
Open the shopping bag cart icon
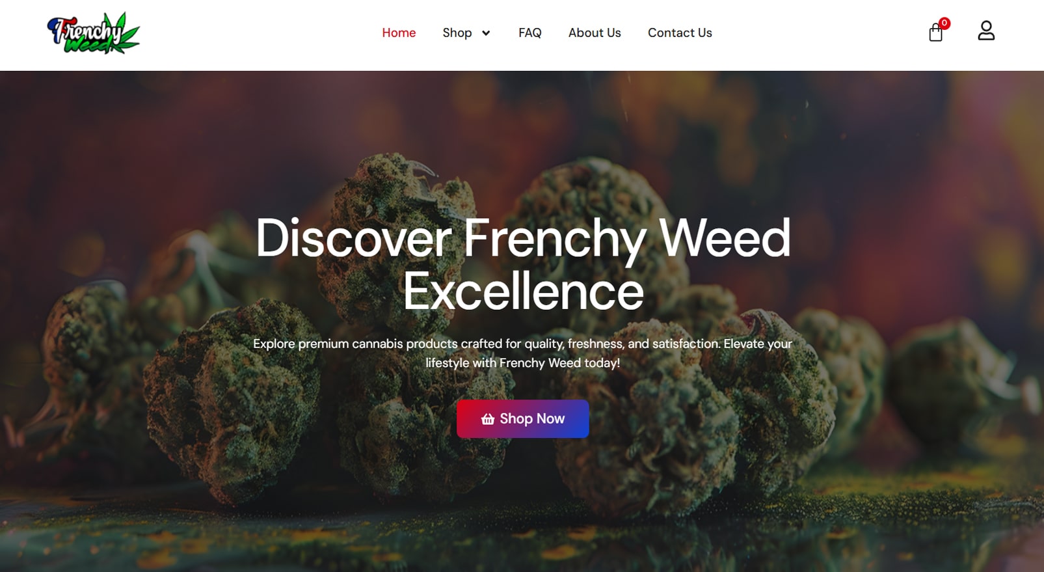(x=935, y=33)
